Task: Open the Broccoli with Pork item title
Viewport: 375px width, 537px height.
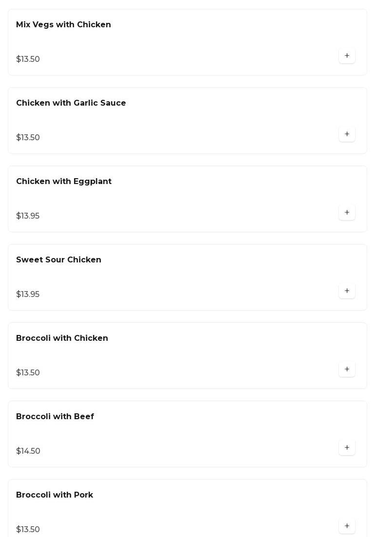Action: point(55,495)
